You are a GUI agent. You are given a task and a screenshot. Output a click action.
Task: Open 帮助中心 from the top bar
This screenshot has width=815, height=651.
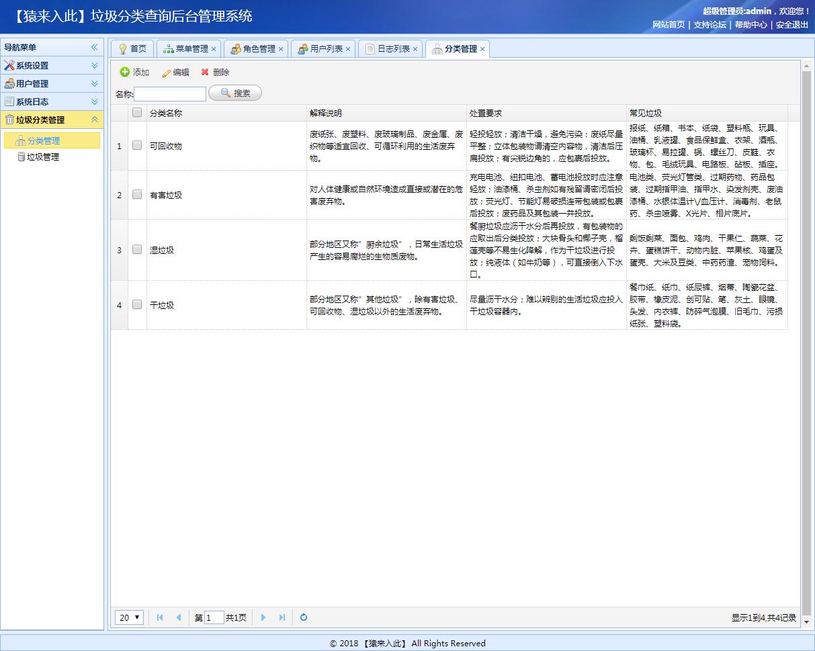pos(751,25)
